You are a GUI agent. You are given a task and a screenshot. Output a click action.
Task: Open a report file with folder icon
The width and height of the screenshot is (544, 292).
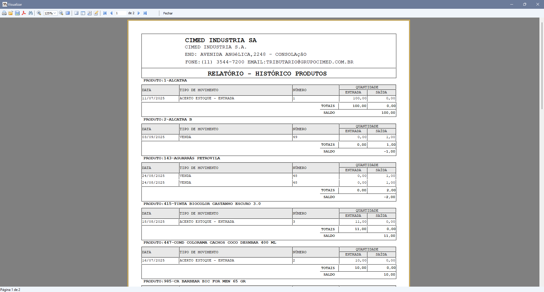pyautogui.click(x=11, y=13)
